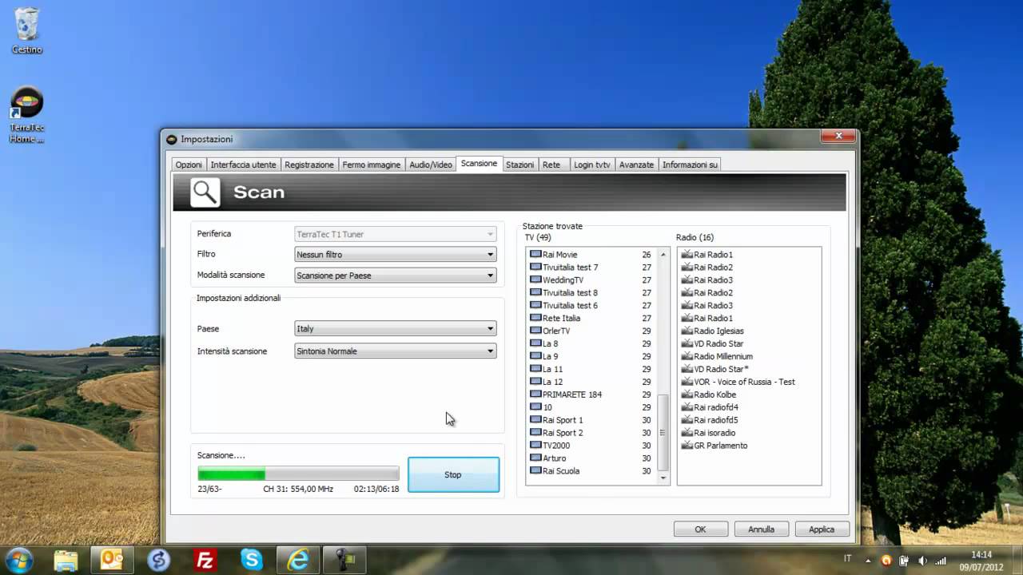The width and height of the screenshot is (1023, 575).
Task: Open the Stazioni tab
Action: pyautogui.click(x=519, y=165)
